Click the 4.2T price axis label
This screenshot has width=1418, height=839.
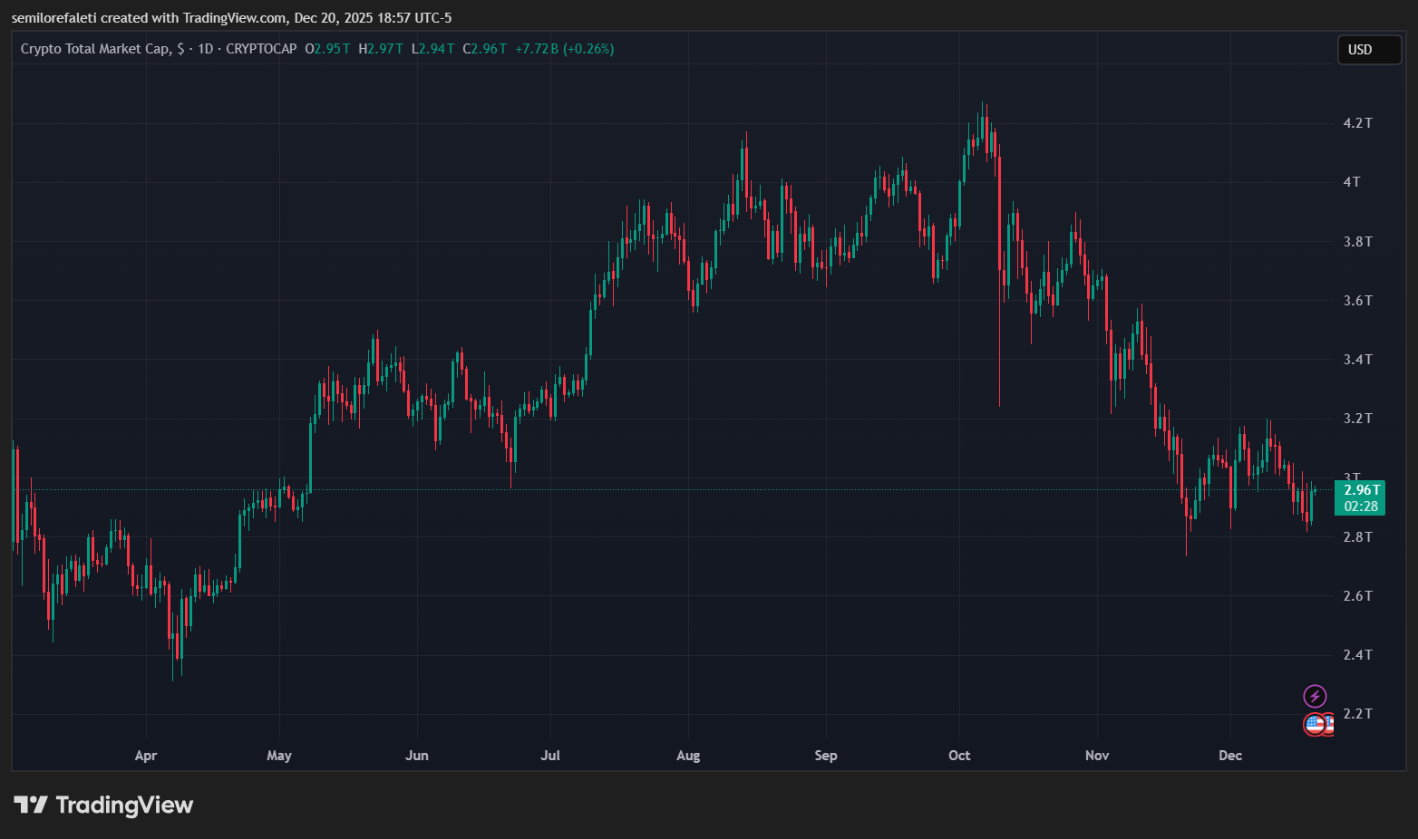[x=1358, y=123]
